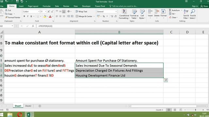Open Conditional Formatting menu
This screenshot has height=117, width=209.
tap(124, 14)
